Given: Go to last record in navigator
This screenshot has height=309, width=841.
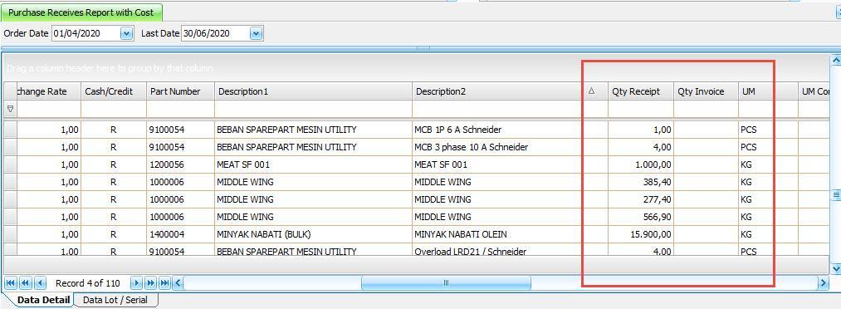Looking at the screenshot, I should click(x=164, y=283).
